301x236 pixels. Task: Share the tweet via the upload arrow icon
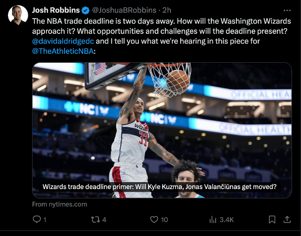[x=287, y=219]
